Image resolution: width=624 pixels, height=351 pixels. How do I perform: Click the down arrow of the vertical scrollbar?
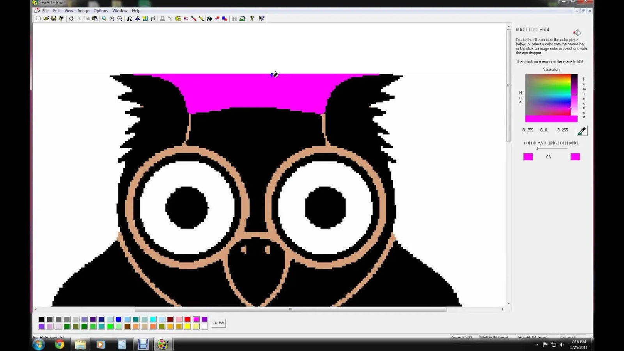click(509, 303)
